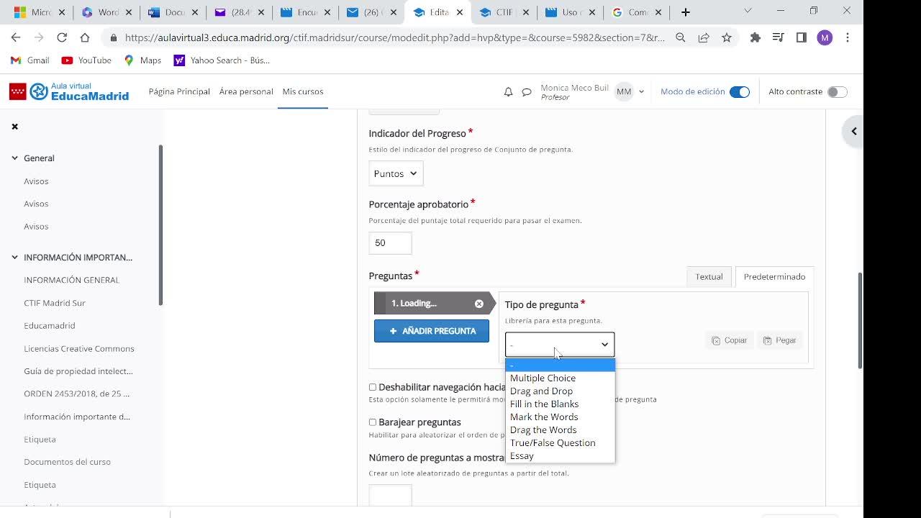Open a new browser tab
The height and width of the screenshot is (518, 921).
686,12
